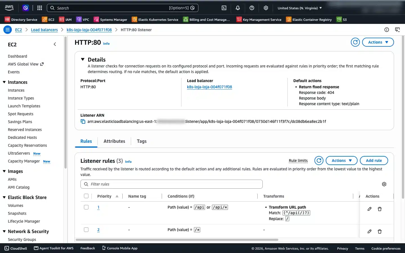
Task: Delete rule priority 1
Action: tap(380, 209)
